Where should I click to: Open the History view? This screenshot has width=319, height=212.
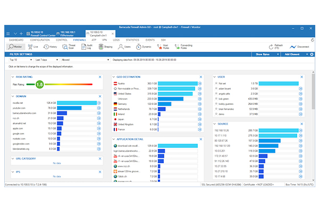point(51,47)
